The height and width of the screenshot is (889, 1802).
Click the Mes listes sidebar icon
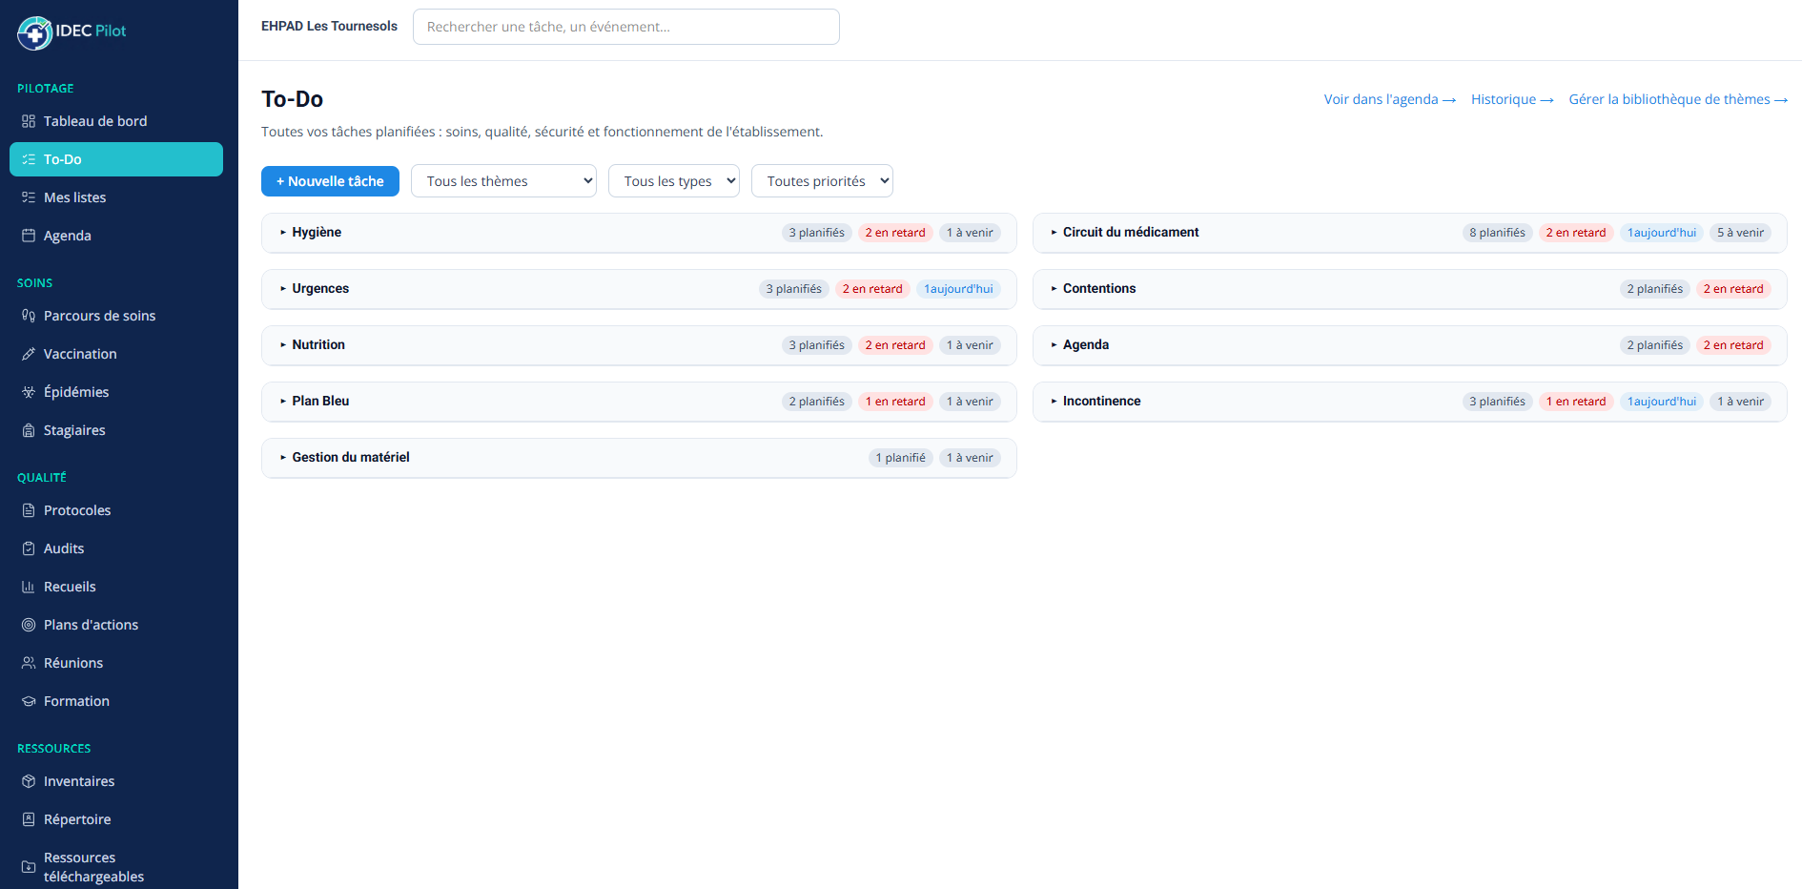(29, 197)
